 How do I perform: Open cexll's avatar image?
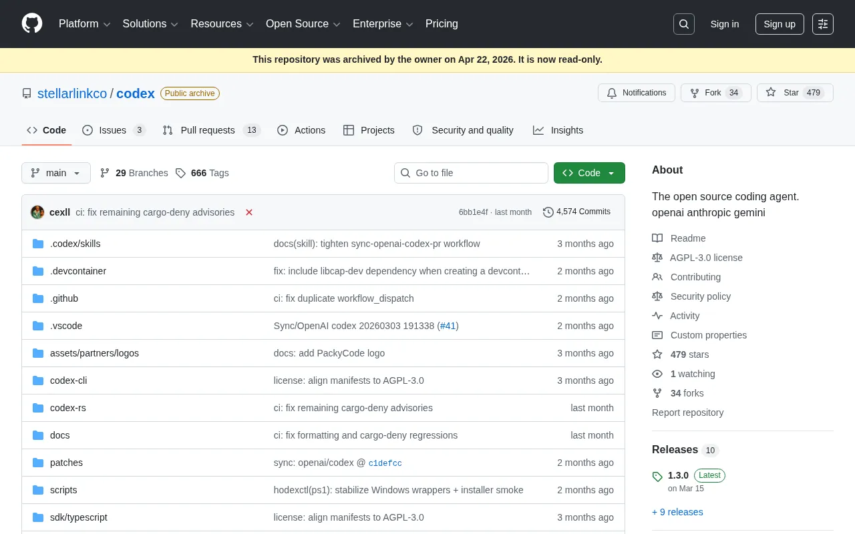tap(37, 212)
